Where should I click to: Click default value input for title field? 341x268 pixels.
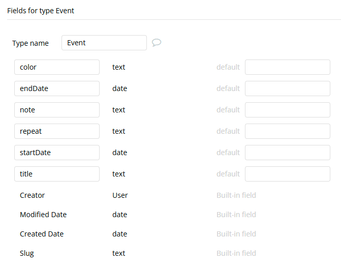[287, 174]
